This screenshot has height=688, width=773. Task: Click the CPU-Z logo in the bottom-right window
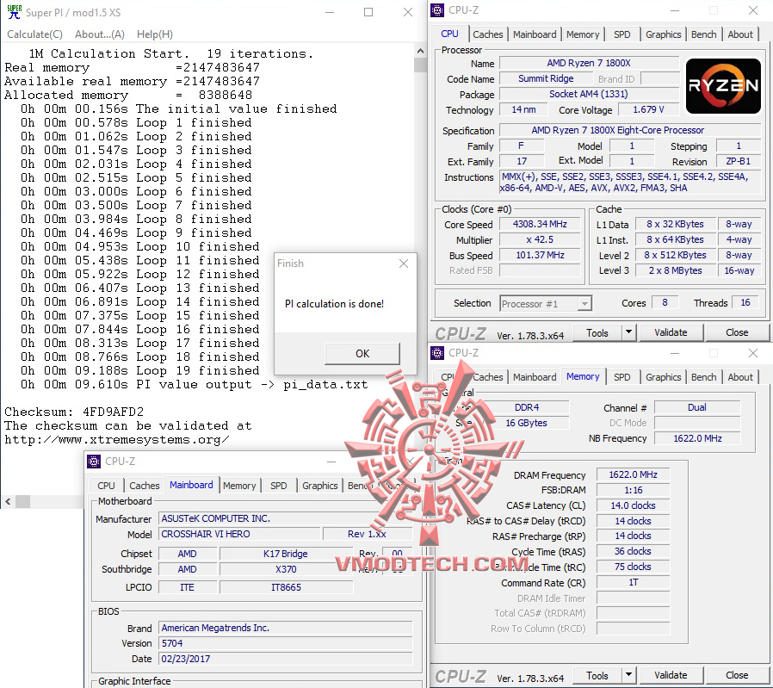pos(461,675)
